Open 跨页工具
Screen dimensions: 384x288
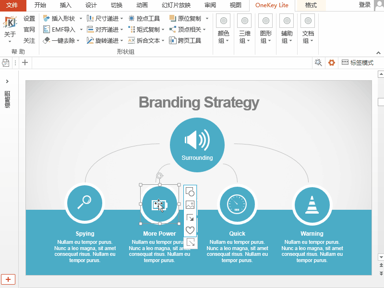point(185,40)
